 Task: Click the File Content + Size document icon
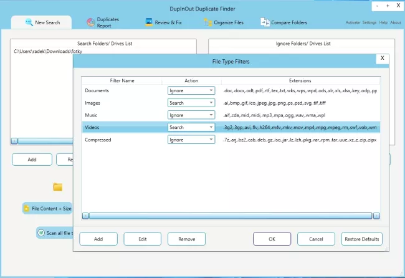coord(26,208)
